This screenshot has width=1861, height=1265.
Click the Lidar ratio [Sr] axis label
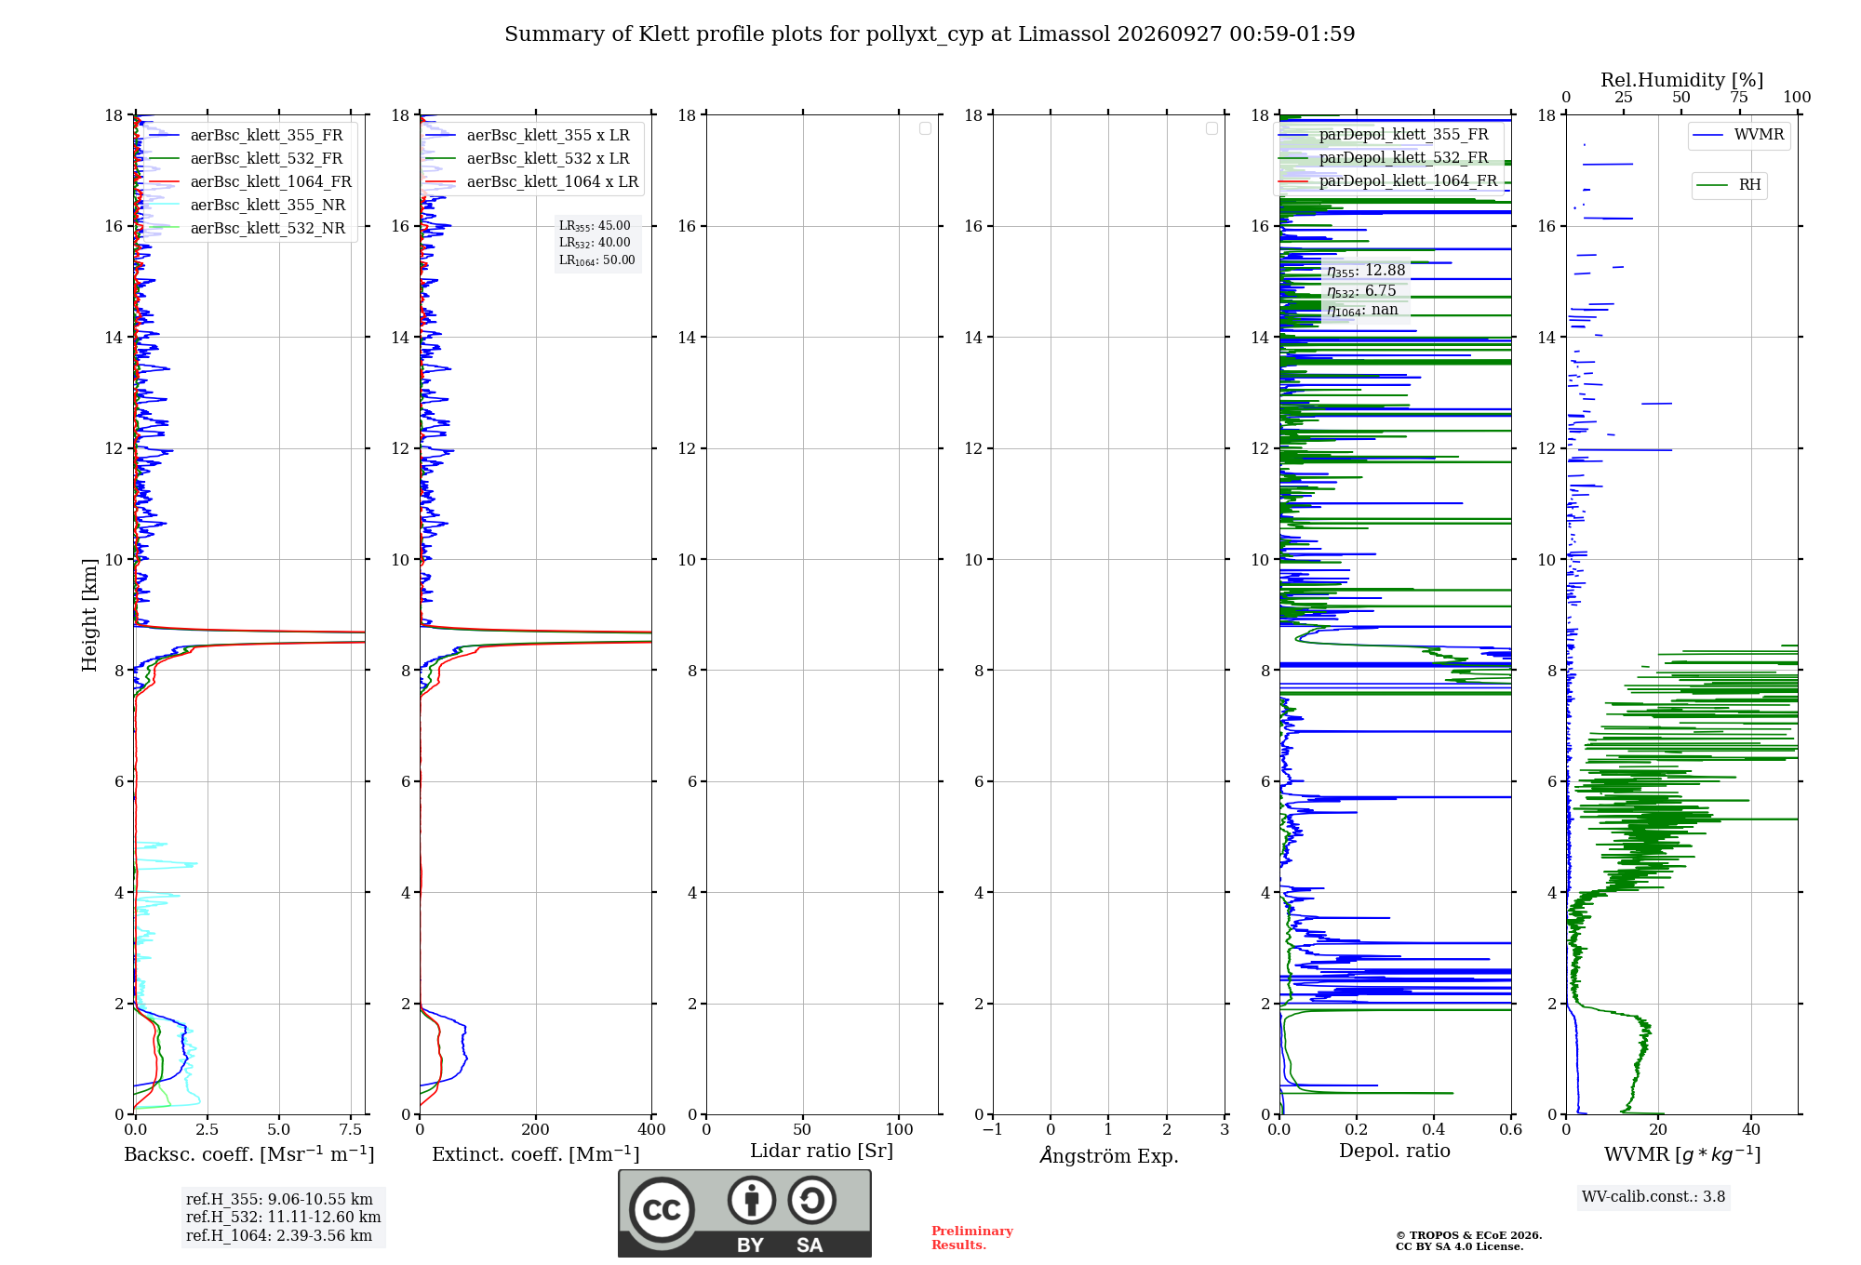tap(822, 1152)
